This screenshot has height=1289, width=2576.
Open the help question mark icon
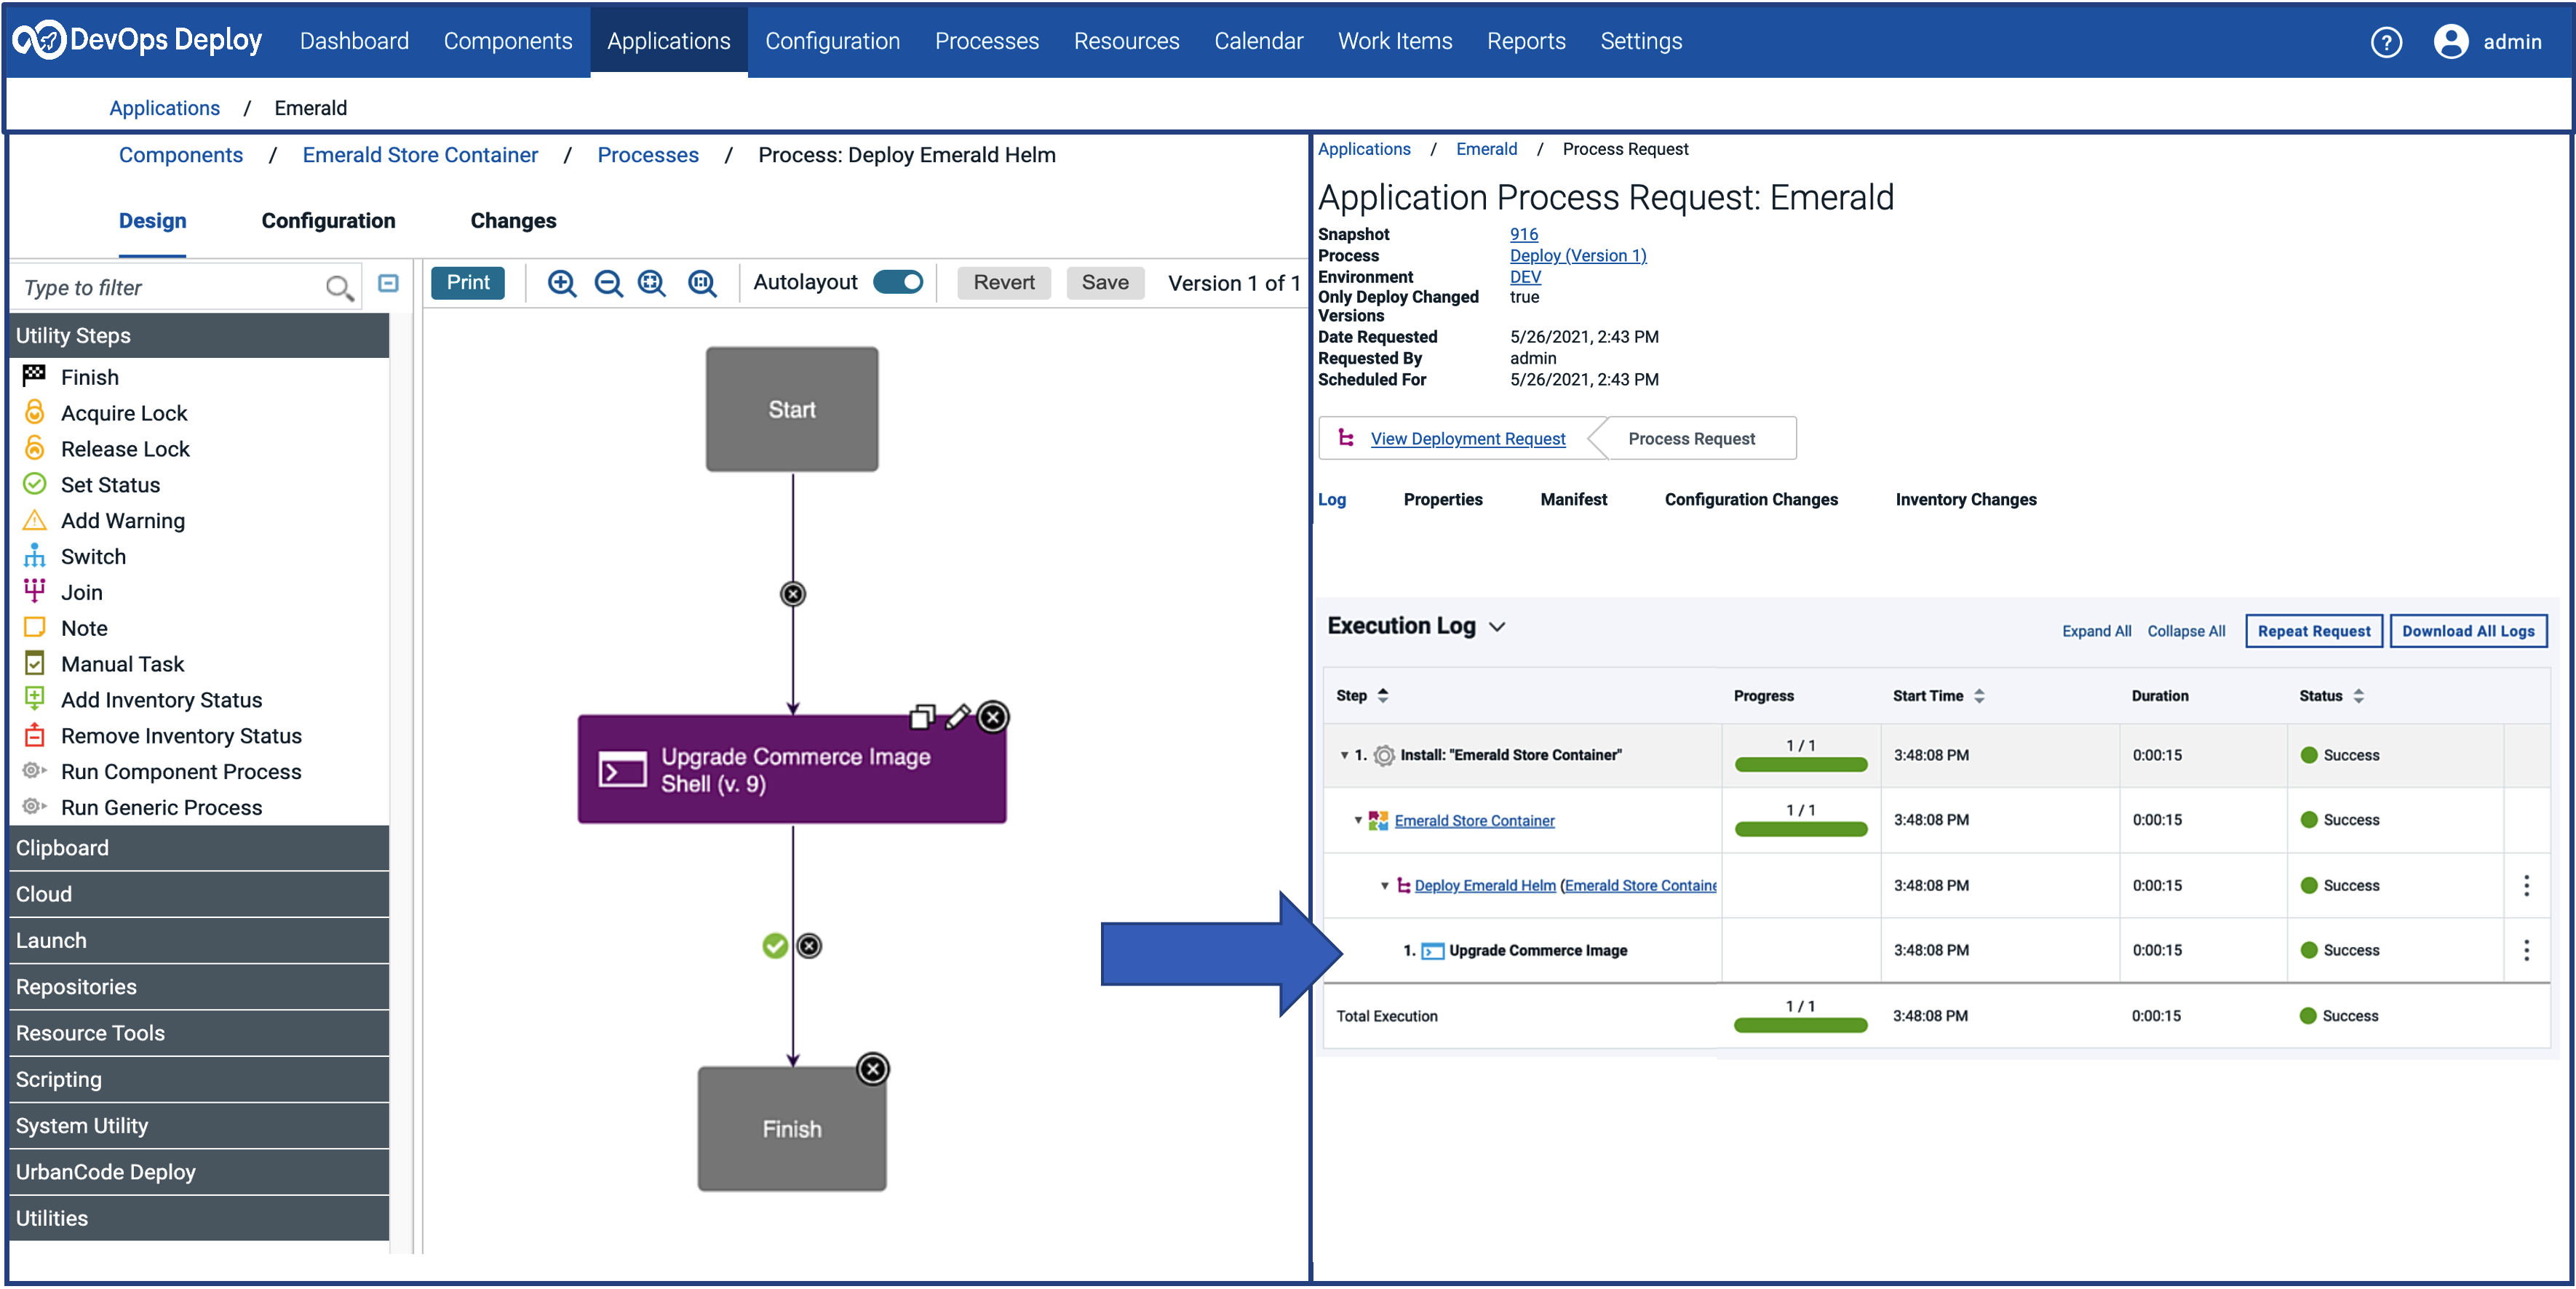coord(2386,42)
